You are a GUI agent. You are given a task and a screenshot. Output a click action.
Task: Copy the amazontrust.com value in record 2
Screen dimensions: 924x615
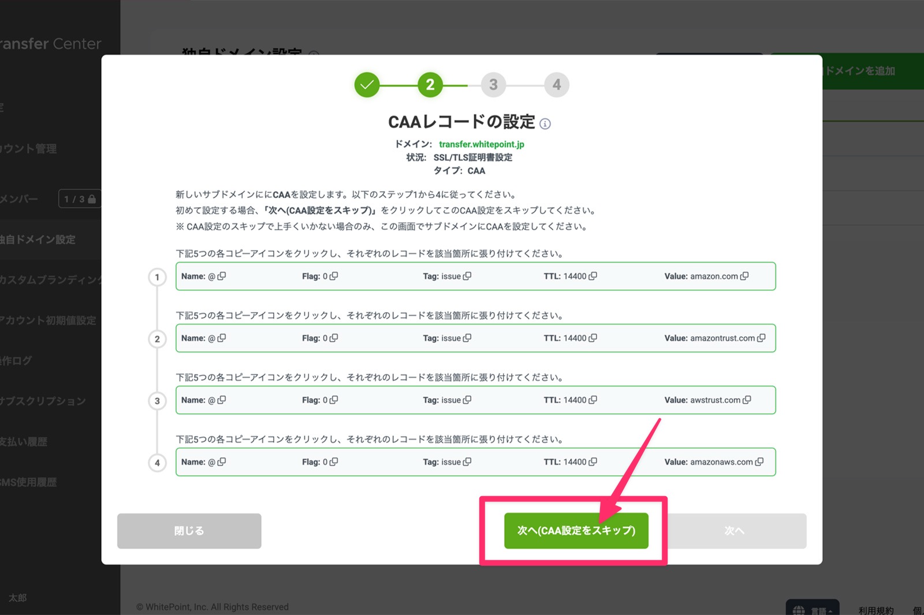point(761,338)
